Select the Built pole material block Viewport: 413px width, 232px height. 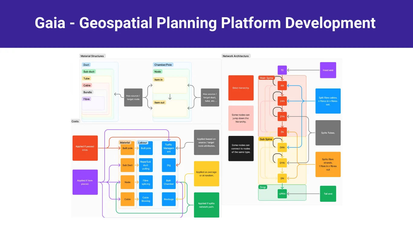tap(127, 148)
